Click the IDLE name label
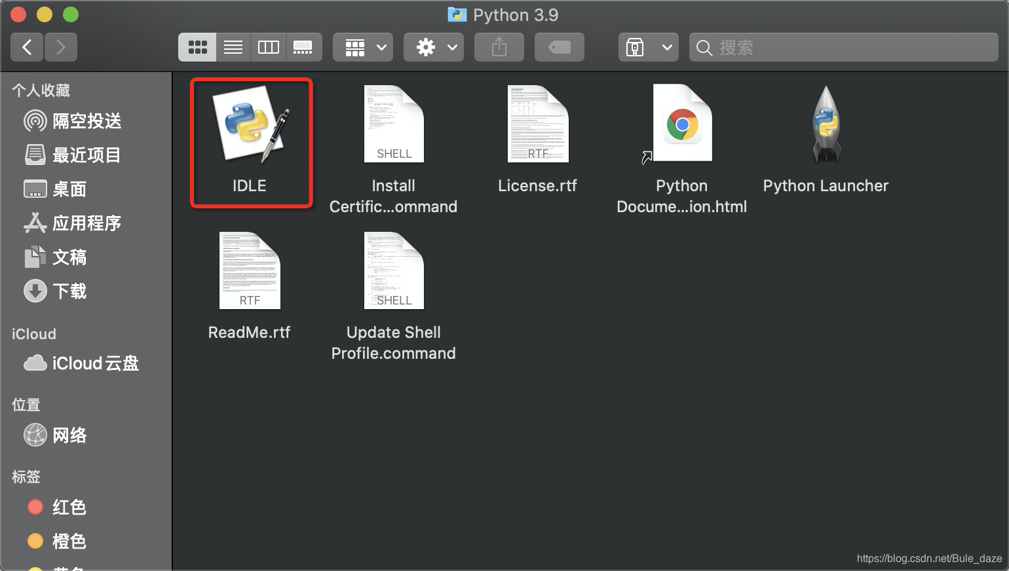The image size is (1009, 571). (250, 186)
